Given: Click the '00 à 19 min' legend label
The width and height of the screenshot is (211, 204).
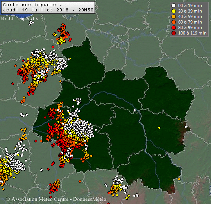Looking at the screenshot, I should tap(190, 5).
